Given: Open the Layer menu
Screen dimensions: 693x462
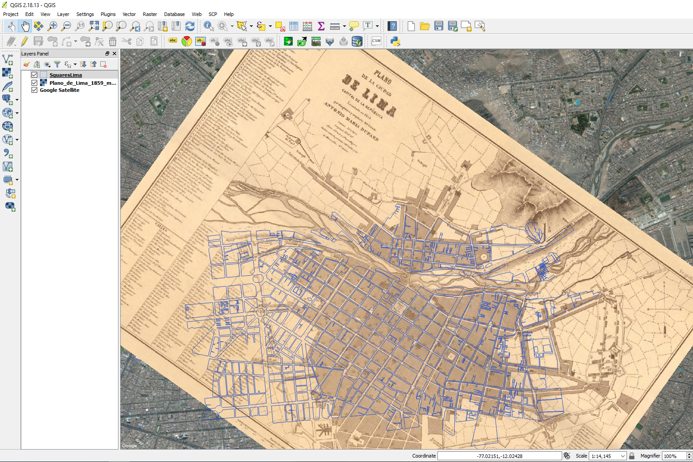Looking at the screenshot, I should coord(63,14).
